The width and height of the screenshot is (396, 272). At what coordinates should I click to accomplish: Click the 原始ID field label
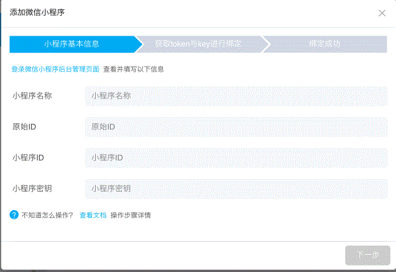coord(24,126)
